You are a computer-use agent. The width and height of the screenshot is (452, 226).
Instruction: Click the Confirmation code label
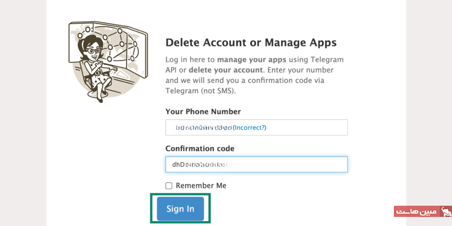pos(200,149)
